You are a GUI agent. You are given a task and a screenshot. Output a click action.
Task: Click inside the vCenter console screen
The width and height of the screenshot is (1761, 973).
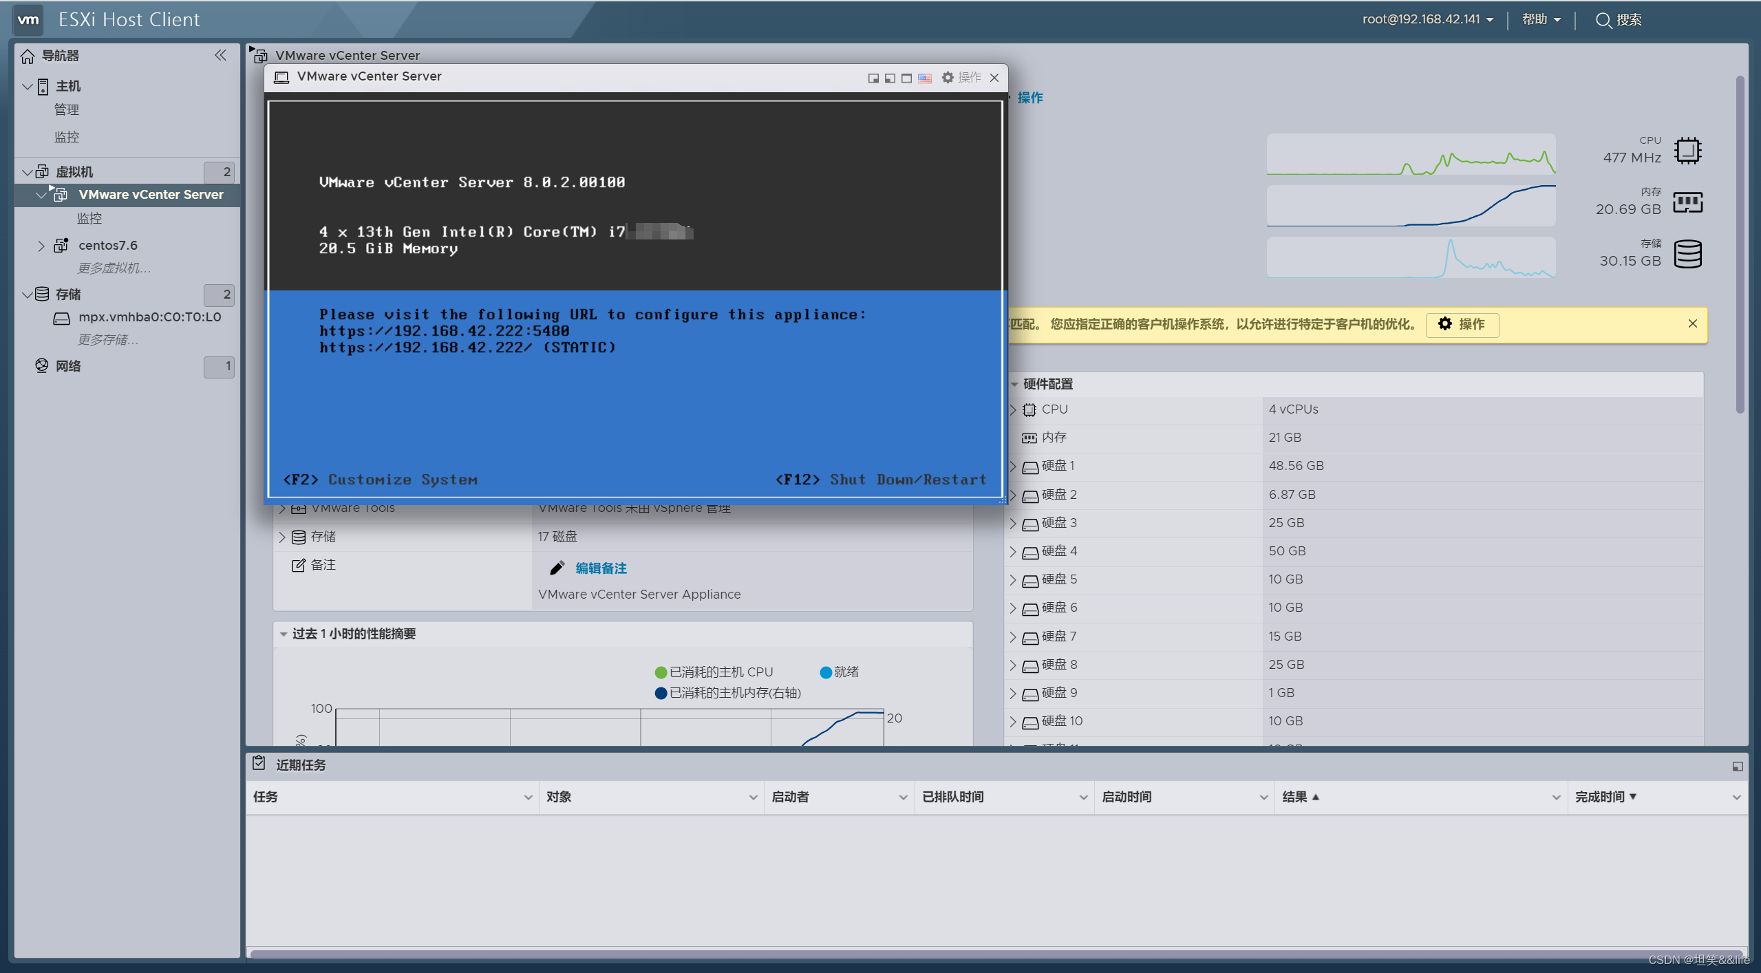click(x=634, y=299)
